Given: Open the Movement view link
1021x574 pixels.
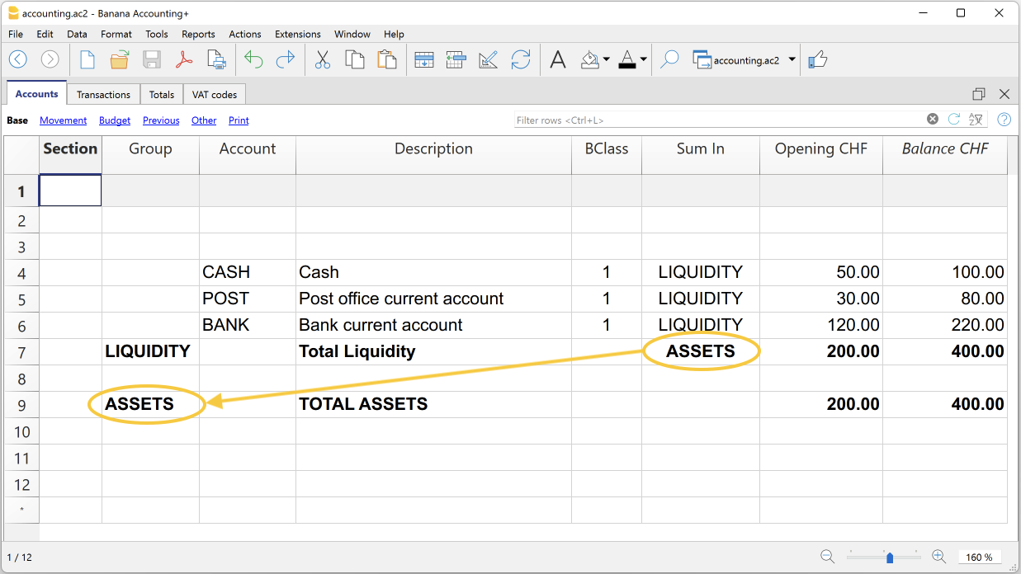Looking at the screenshot, I should [x=63, y=120].
